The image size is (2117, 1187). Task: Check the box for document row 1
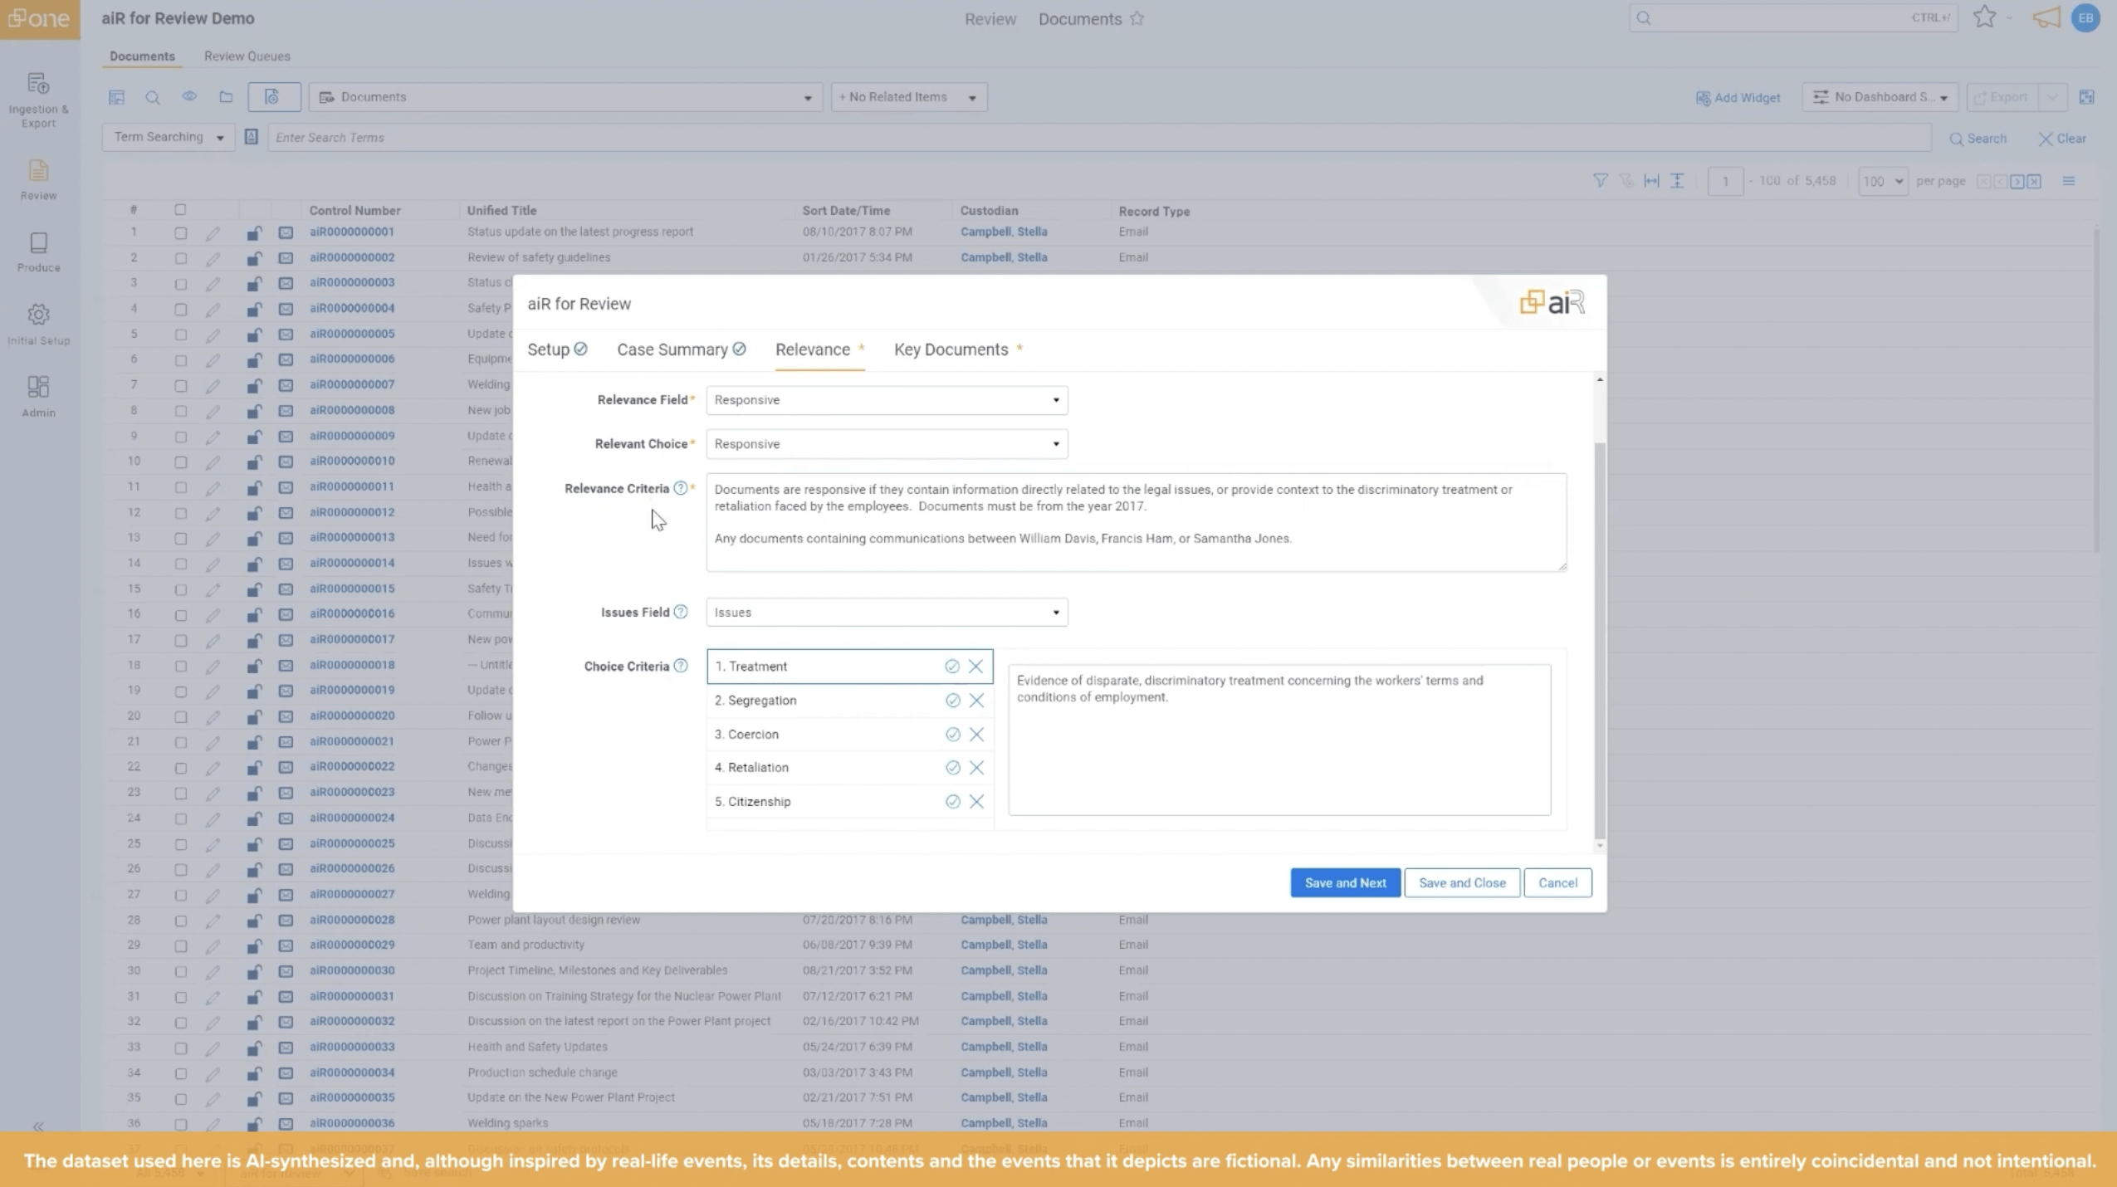pos(180,233)
